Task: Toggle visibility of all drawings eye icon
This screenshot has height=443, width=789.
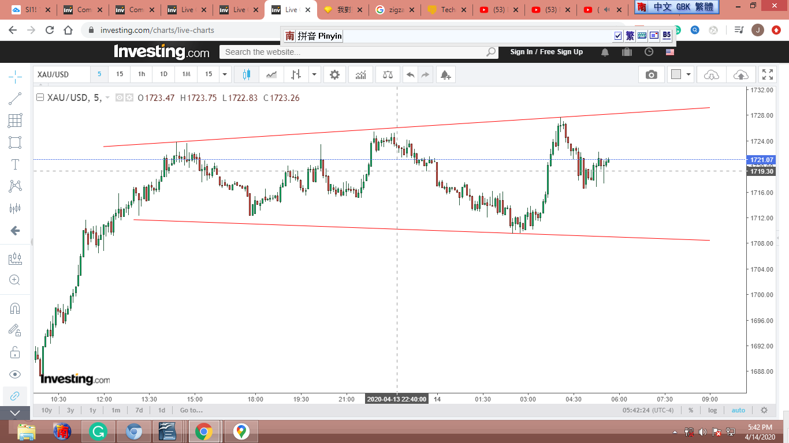Action: click(x=15, y=374)
